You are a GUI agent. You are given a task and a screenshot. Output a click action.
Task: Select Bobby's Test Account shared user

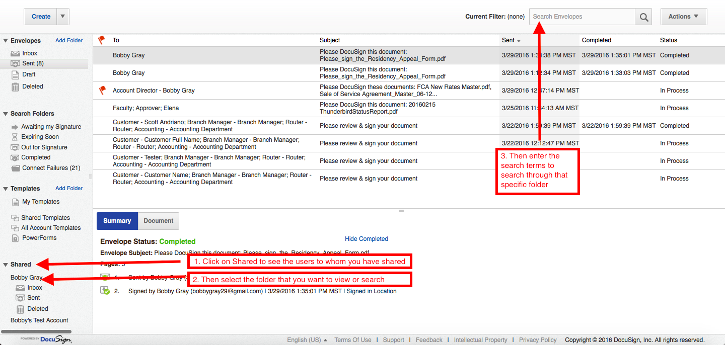click(39, 320)
